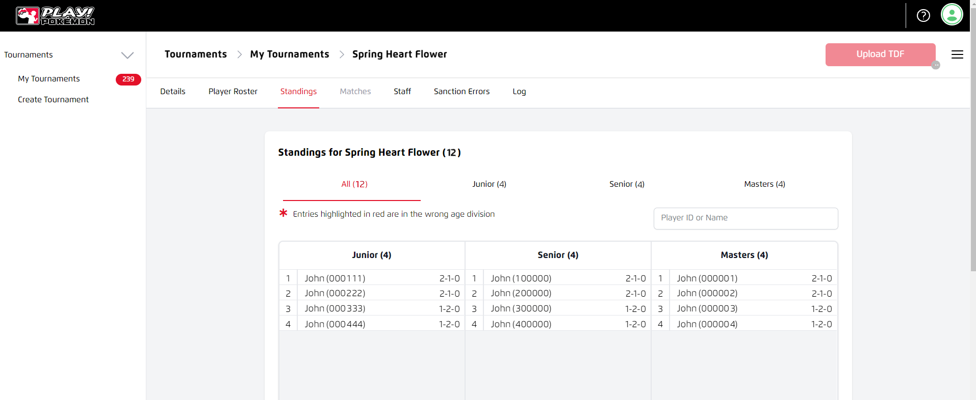This screenshot has width=976, height=400.
Task: Switch to the Player Roster tab
Action: tap(233, 92)
